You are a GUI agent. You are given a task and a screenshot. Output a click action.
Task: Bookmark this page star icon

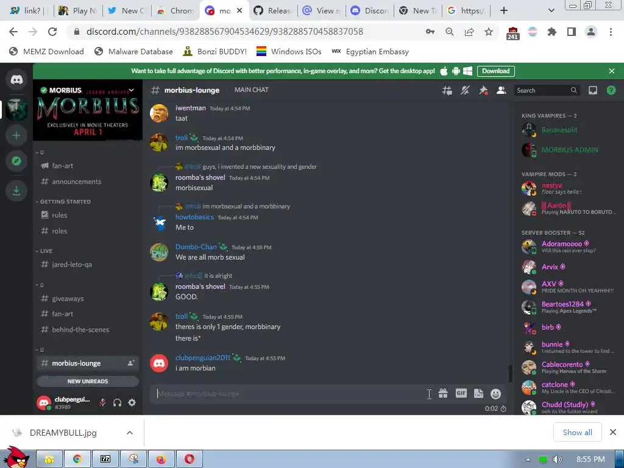pyautogui.click(x=489, y=32)
